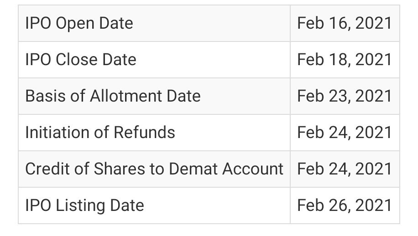Click the Feb 26, 2021 listing date
This screenshot has width=418, height=236.
click(345, 205)
